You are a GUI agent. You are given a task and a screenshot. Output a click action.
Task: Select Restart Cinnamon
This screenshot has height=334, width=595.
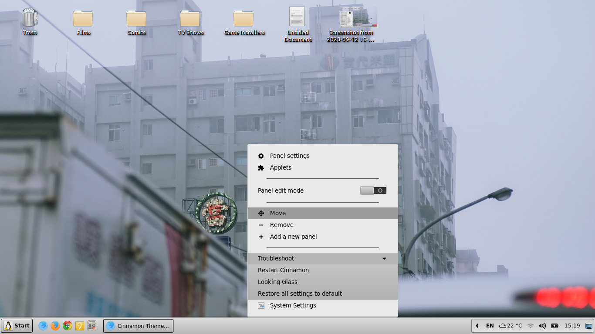click(323, 270)
